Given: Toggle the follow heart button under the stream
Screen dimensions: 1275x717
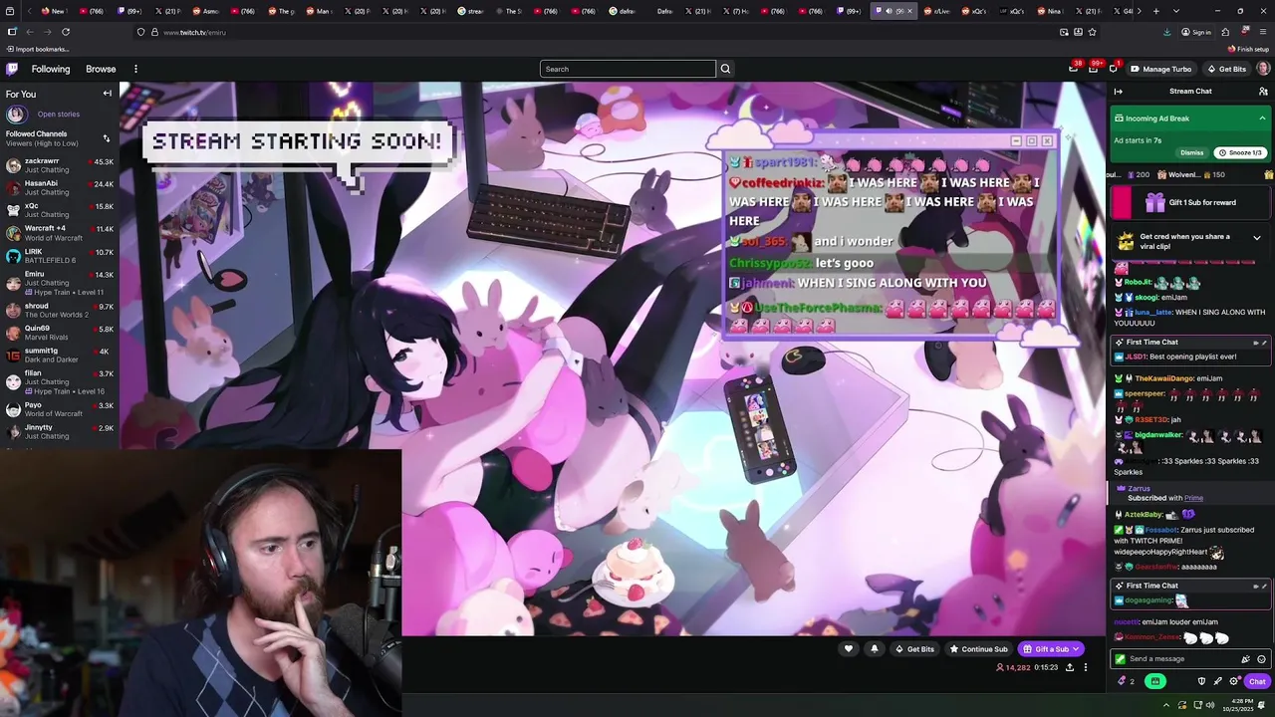Looking at the screenshot, I should point(849,649).
